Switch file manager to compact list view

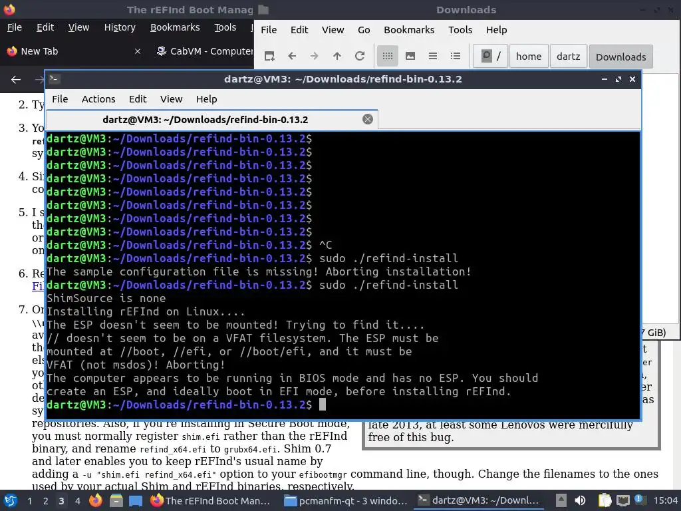[x=432, y=56]
